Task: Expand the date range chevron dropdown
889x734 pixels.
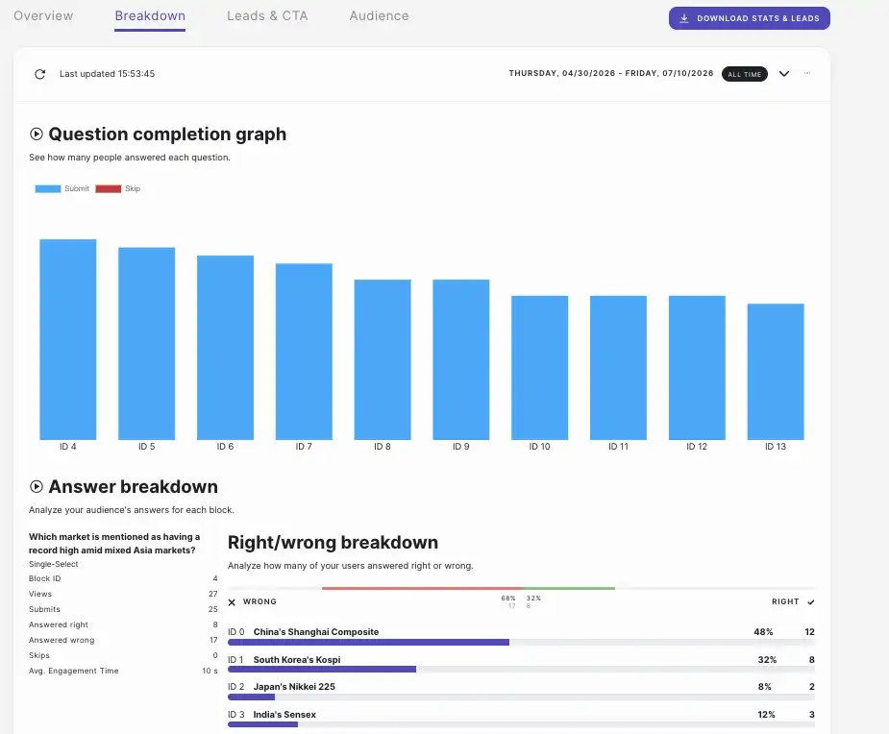Action: (x=784, y=74)
